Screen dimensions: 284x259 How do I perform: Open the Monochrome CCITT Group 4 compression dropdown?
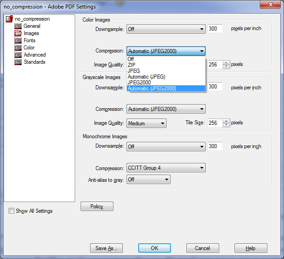[166, 168]
